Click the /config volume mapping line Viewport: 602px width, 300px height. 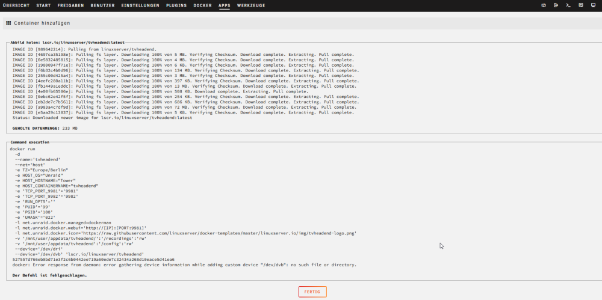[x=74, y=243]
